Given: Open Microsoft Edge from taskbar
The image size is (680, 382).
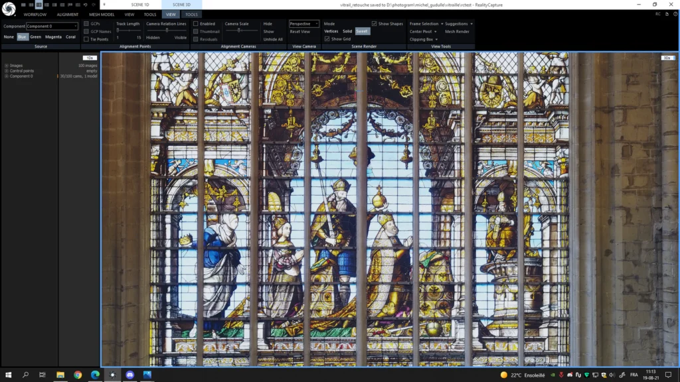Looking at the screenshot, I should pyautogui.click(x=95, y=375).
